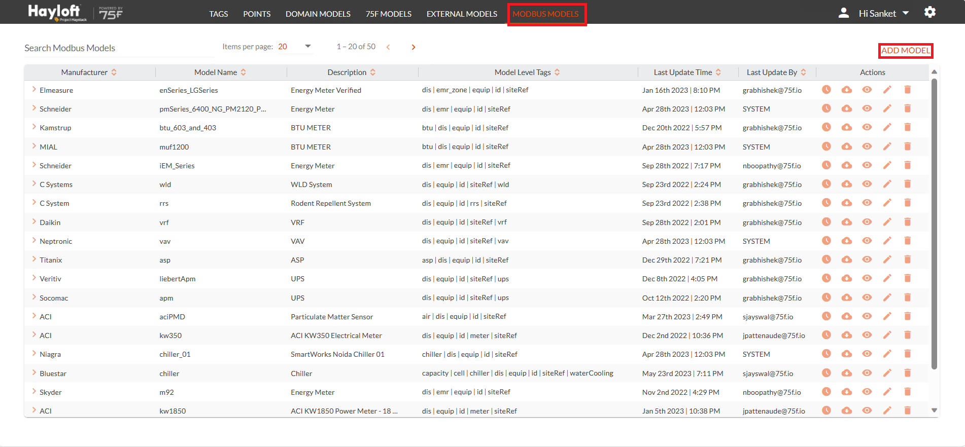
Task: Open history for ACI aciPMD model
Action: (826, 316)
